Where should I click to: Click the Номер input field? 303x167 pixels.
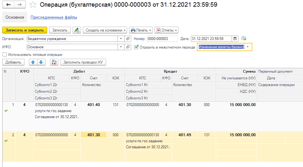coord(162,39)
